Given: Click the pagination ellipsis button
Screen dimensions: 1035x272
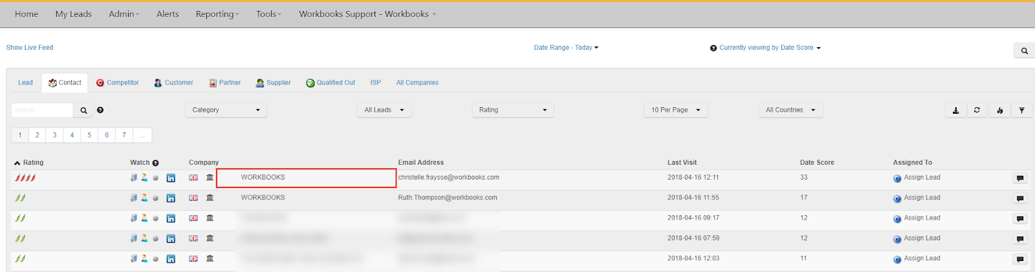Looking at the screenshot, I should coord(142,135).
